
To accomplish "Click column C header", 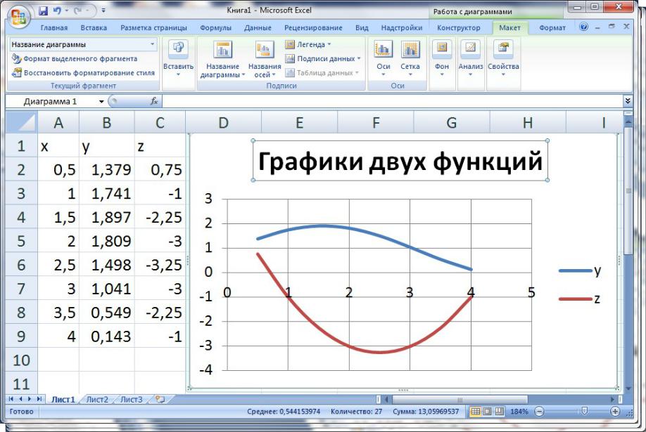I will click(160, 123).
